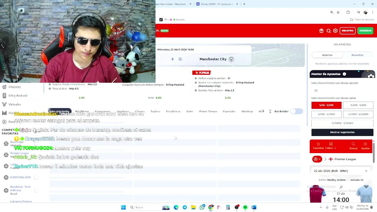The image size is (377, 212).
Task: Open the Primer Tiempo market tab
Action: coord(208,111)
